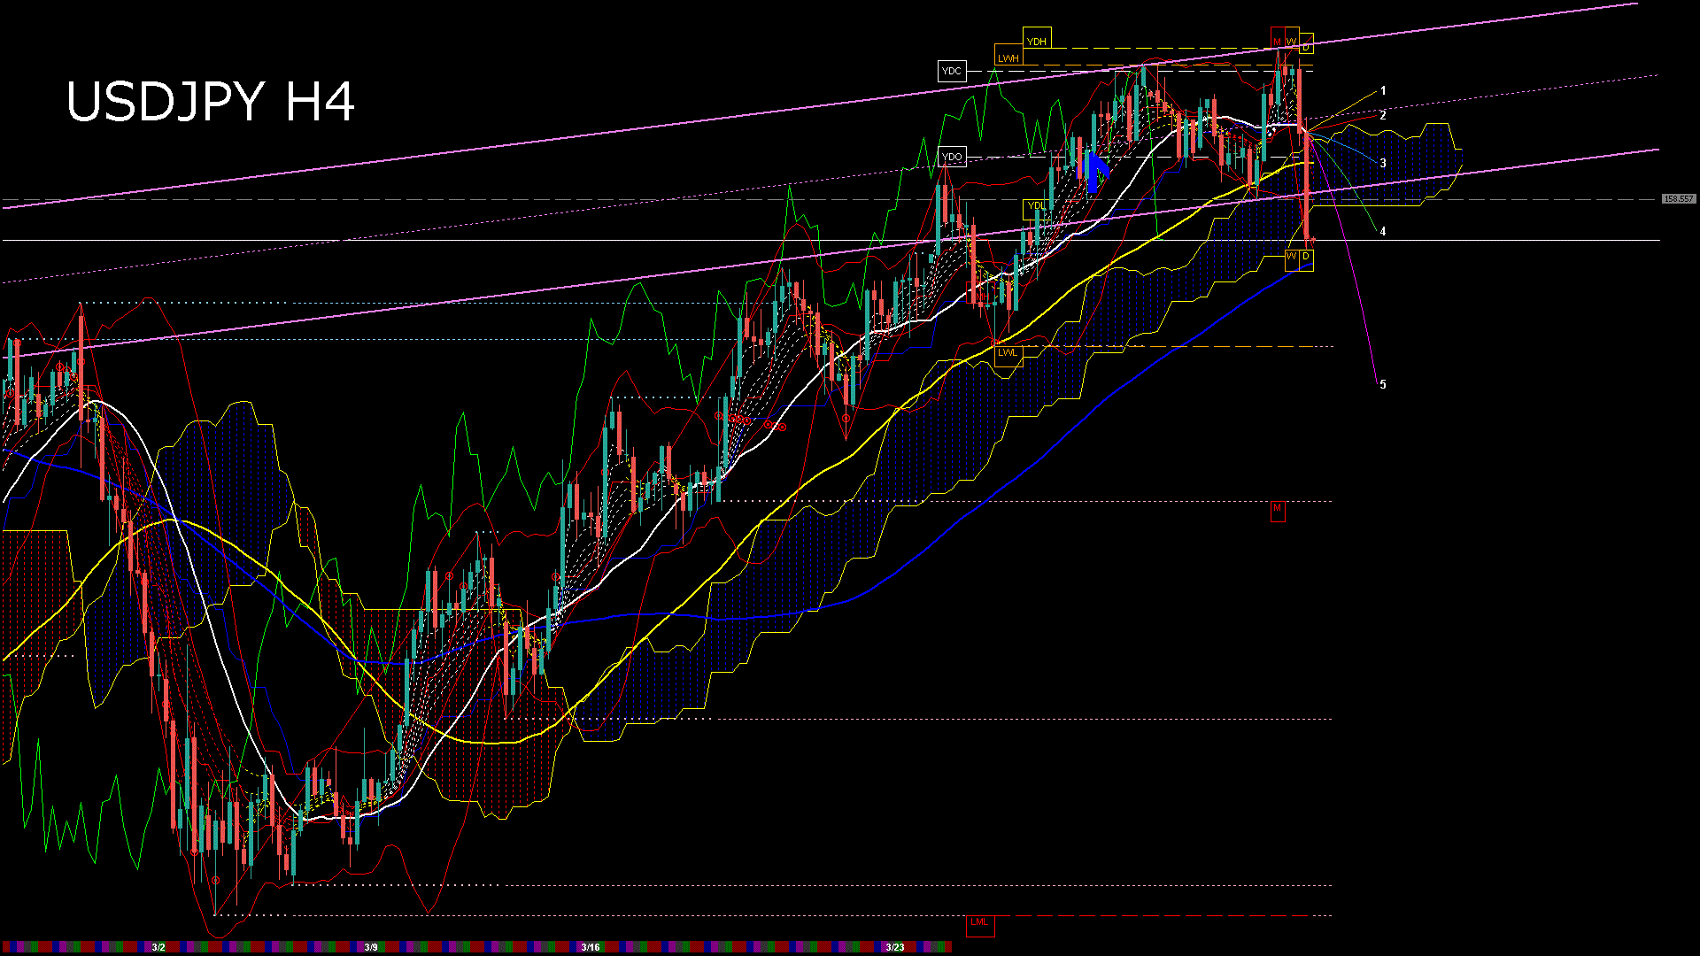Click the 3/2 date marker
The image size is (1700, 956).
tap(158, 947)
